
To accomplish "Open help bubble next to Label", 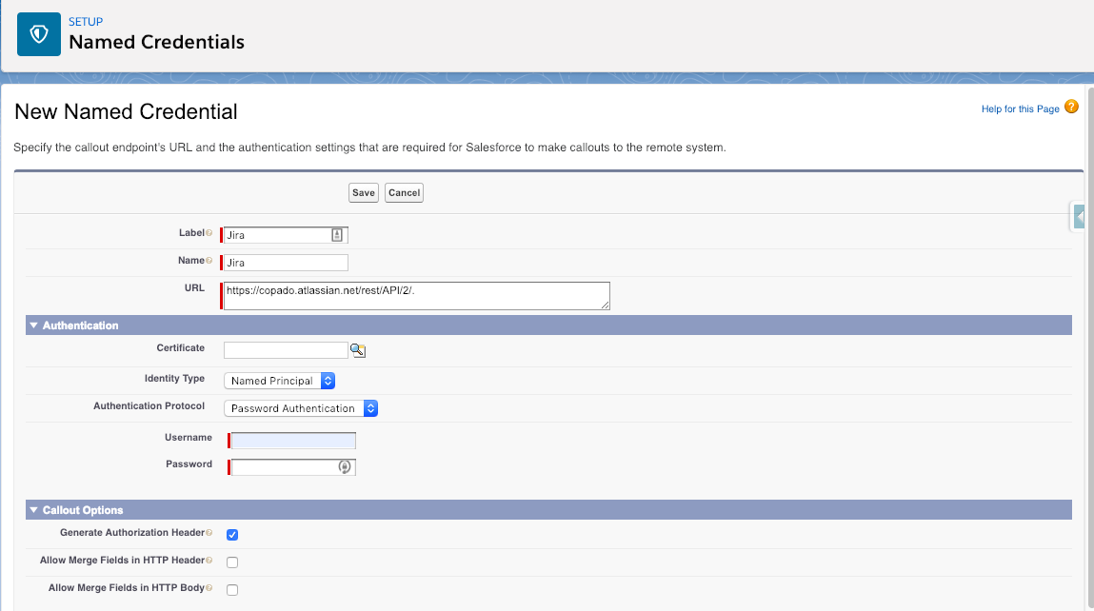I will pyautogui.click(x=209, y=233).
